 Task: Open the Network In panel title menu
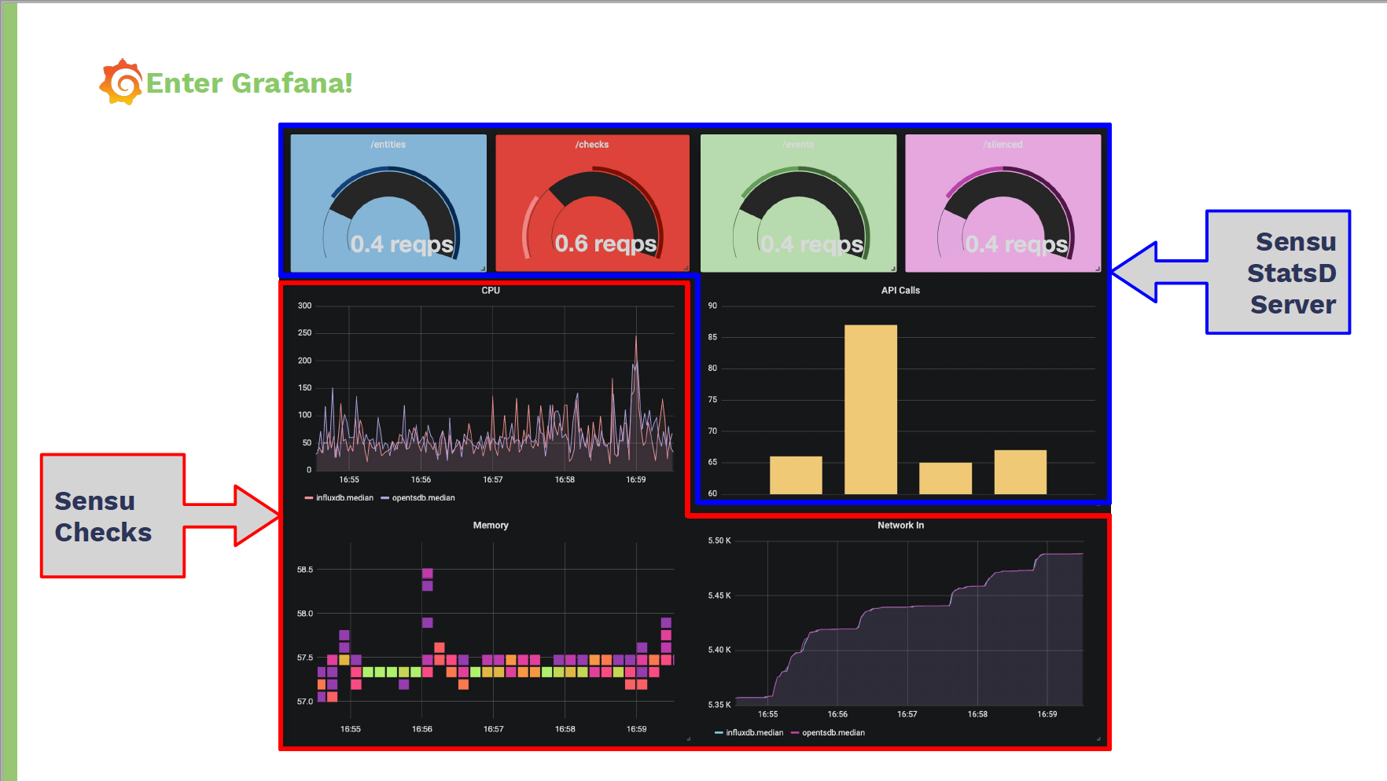[x=900, y=526]
